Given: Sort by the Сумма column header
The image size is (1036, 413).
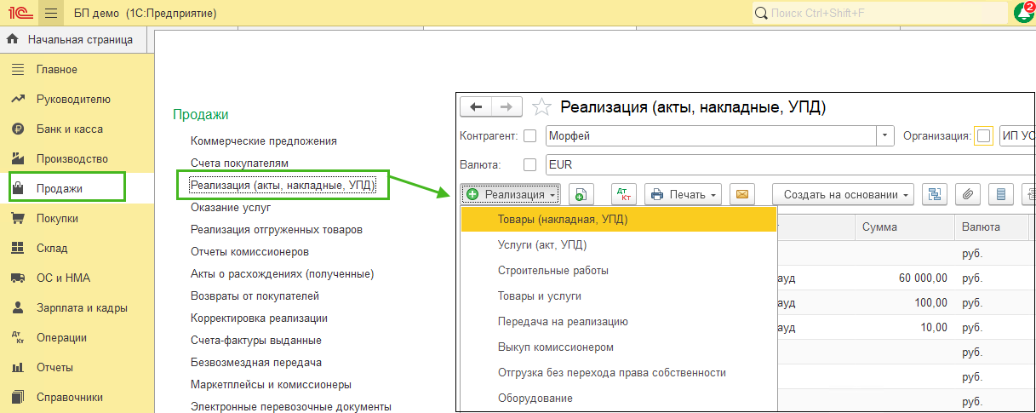Looking at the screenshot, I should (905, 227).
